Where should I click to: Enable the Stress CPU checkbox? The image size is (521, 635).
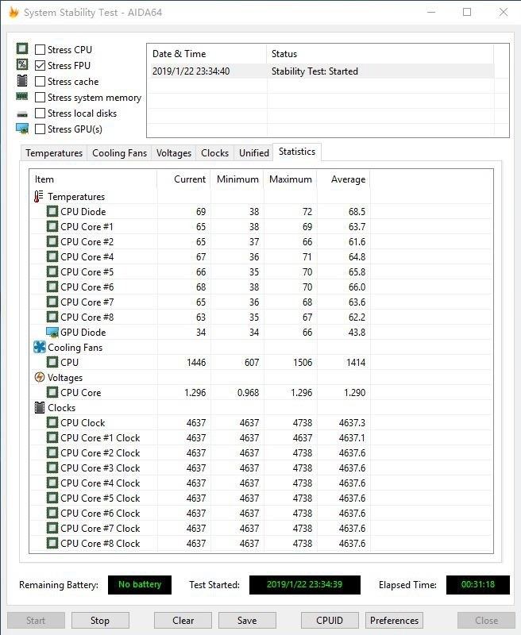pyautogui.click(x=41, y=49)
